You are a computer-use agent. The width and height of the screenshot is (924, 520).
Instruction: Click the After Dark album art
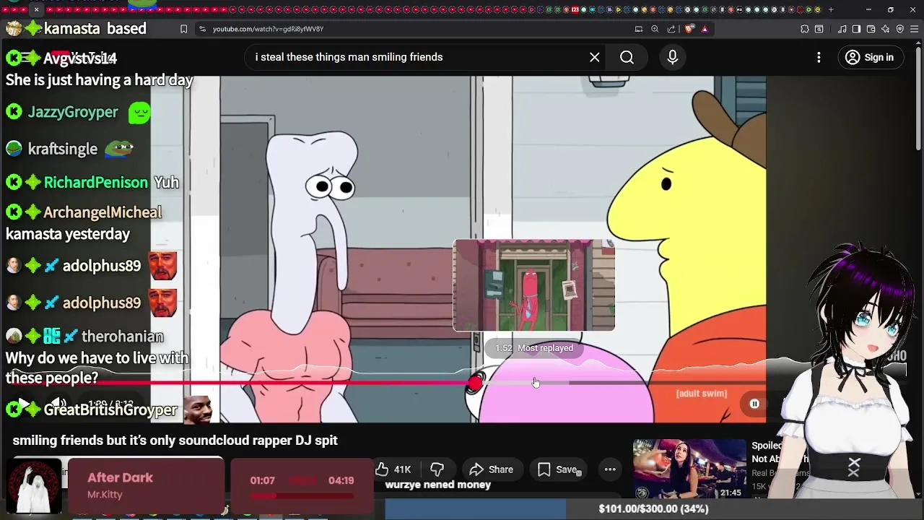[x=35, y=485]
